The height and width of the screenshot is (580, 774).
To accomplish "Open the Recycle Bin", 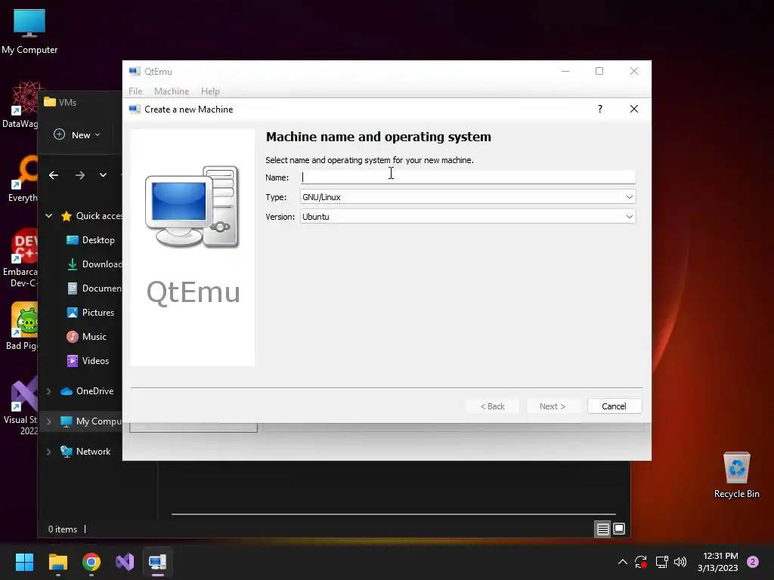I will point(736,475).
